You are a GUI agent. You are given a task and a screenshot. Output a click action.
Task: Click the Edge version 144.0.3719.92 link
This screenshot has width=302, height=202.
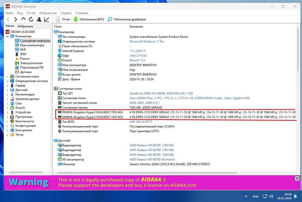[x=138, y=56]
